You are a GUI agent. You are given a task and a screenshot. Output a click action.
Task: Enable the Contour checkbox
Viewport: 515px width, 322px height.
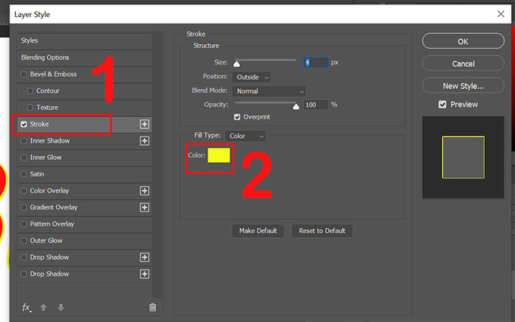point(30,91)
